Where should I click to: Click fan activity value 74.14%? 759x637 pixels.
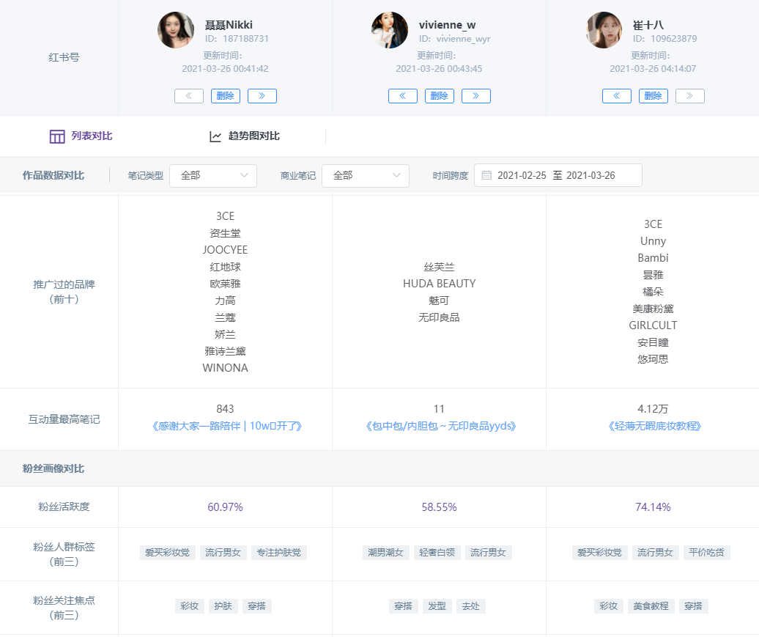click(653, 507)
